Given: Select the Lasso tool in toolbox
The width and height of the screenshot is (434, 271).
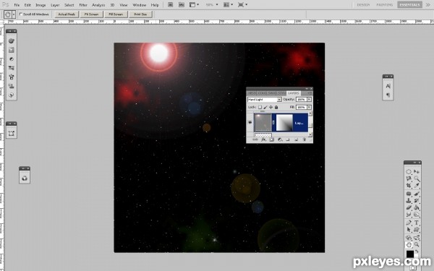Looking at the screenshot, I should click(409, 178).
